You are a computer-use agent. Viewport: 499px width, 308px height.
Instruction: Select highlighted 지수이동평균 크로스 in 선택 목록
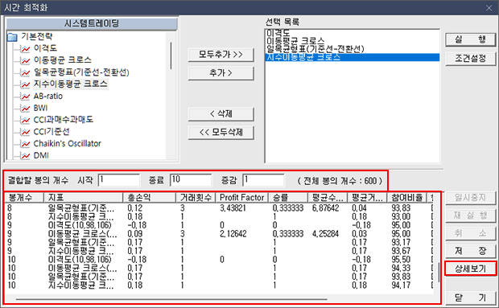(x=353, y=57)
